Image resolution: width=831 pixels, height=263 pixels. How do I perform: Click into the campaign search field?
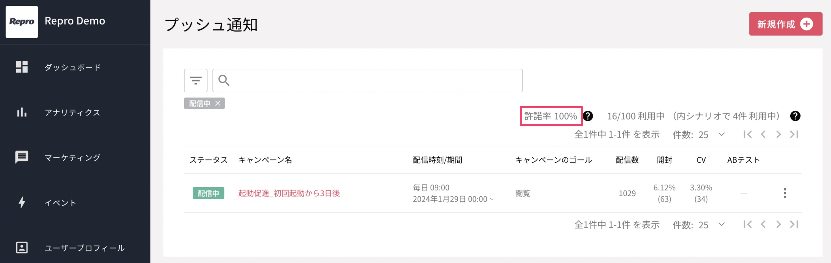368,80
